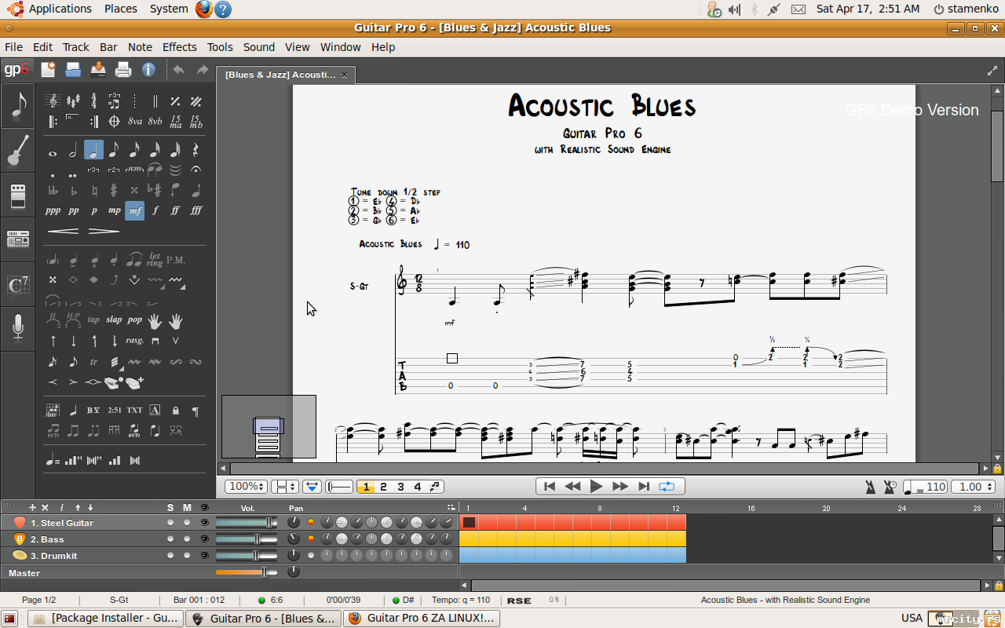Set dynamic to fortissimo ff

tap(175, 210)
